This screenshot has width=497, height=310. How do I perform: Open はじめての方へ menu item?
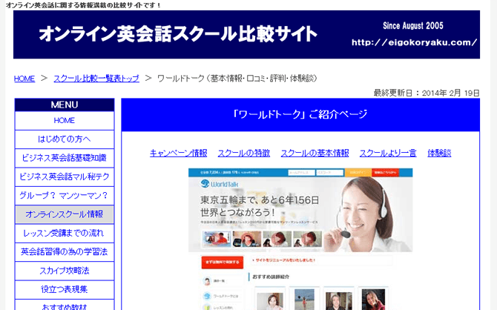[x=65, y=139]
